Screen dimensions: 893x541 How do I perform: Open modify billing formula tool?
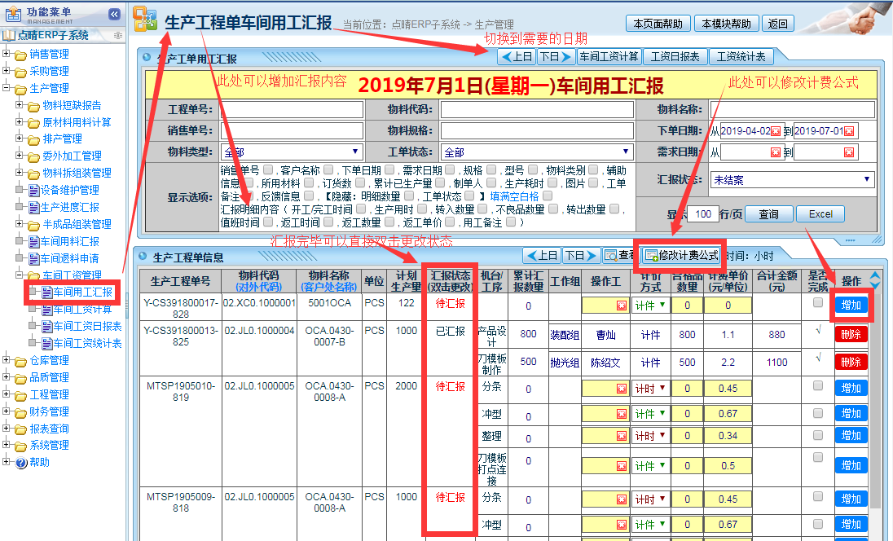(681, 256)
